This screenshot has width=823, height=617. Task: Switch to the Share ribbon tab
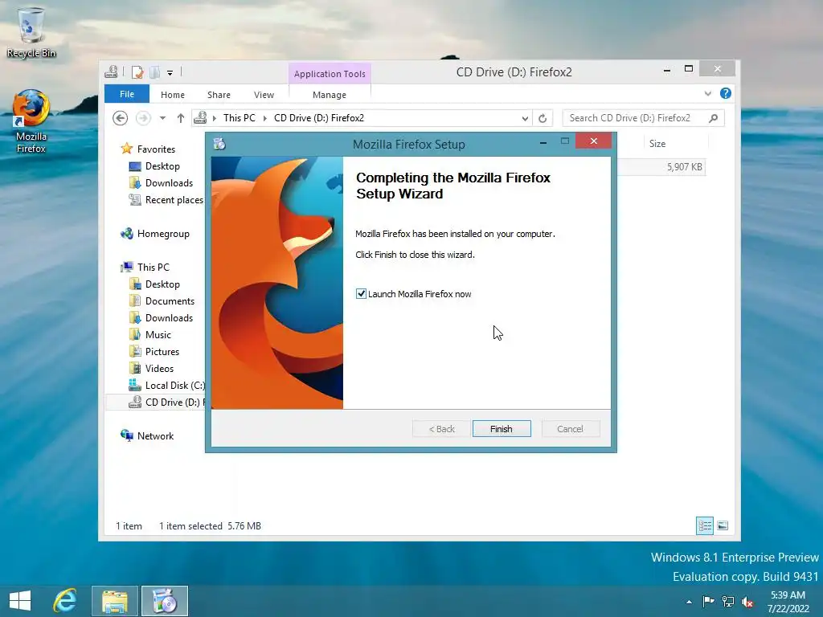219,95
